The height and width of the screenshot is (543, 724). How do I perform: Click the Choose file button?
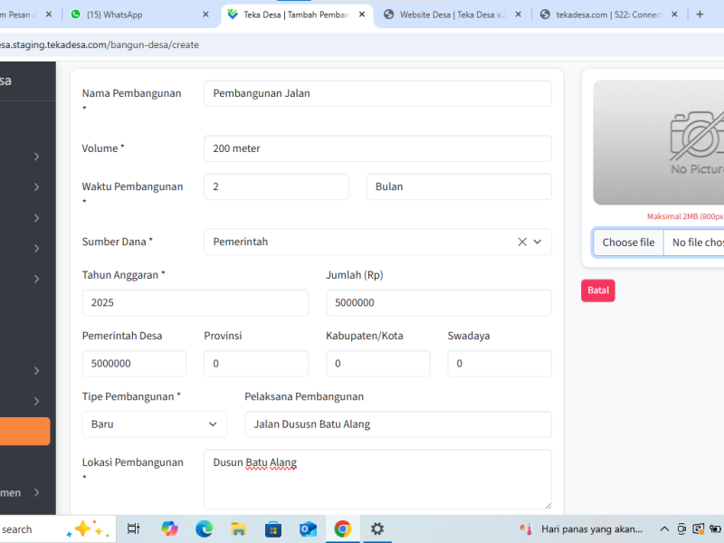pyautogui.click(x=628, y=243)
